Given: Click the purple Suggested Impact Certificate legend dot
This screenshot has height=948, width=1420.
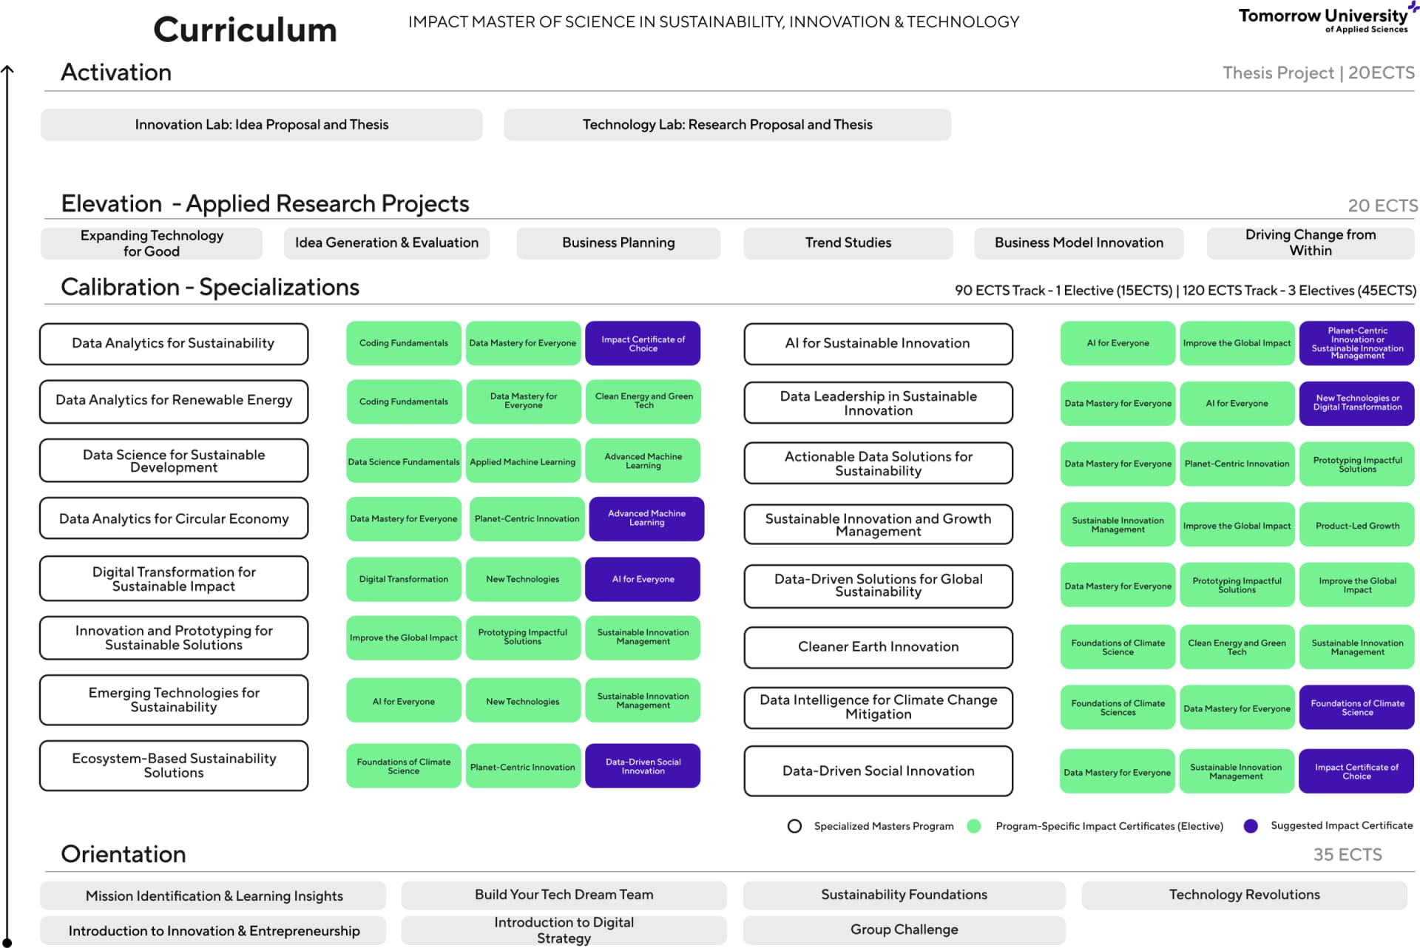Looking at the screenshot, I should [1251, 826].
